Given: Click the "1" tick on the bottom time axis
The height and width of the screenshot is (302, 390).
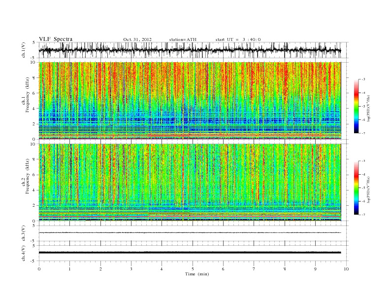Looking at the screenshot, I should pyautogui.click(x=69, y=269).
